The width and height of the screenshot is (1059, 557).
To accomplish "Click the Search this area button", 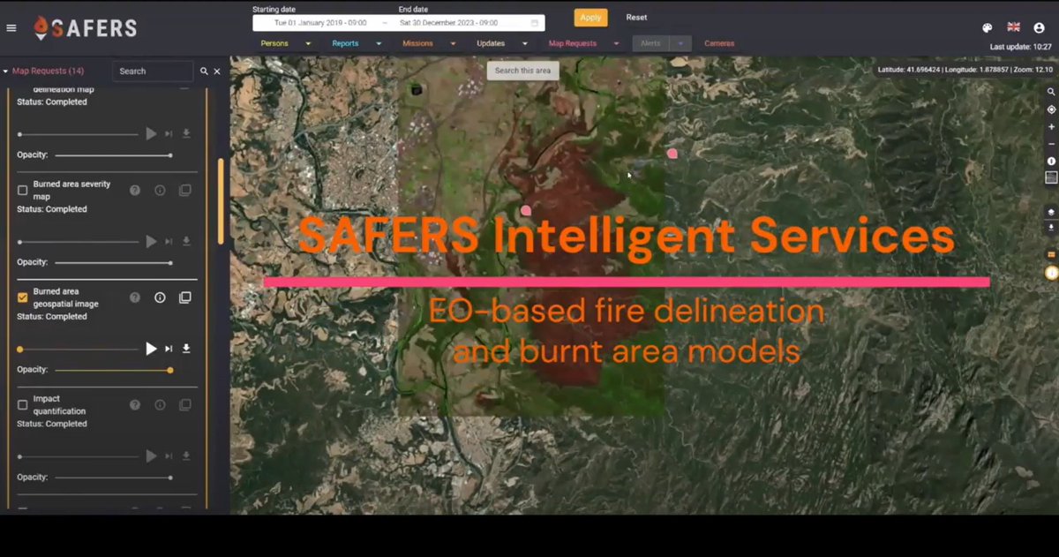I will pyautogui.click(x=523, y=71).
